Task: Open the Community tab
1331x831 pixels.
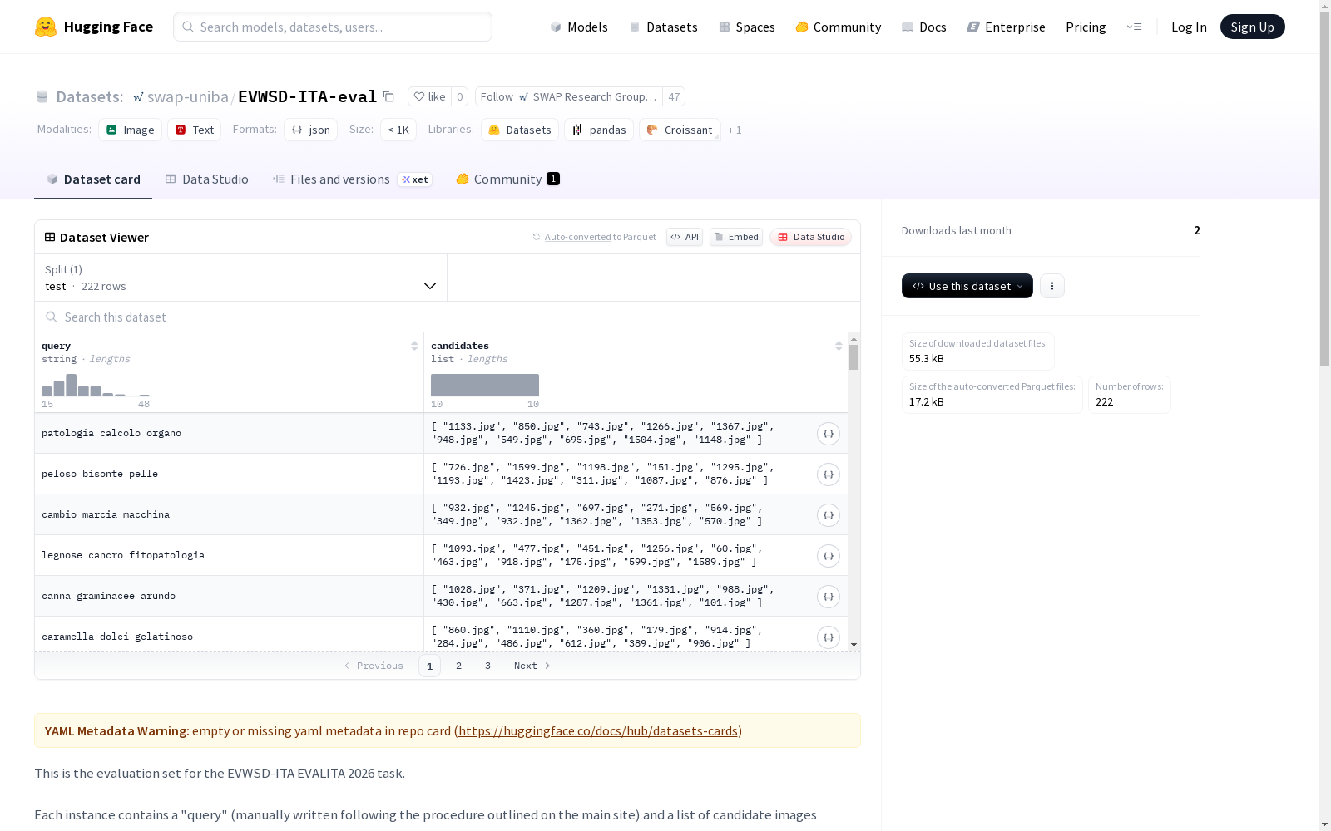Action: [508, 179]
